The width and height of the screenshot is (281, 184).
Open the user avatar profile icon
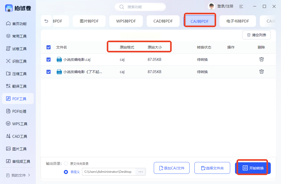pos(211,7)
